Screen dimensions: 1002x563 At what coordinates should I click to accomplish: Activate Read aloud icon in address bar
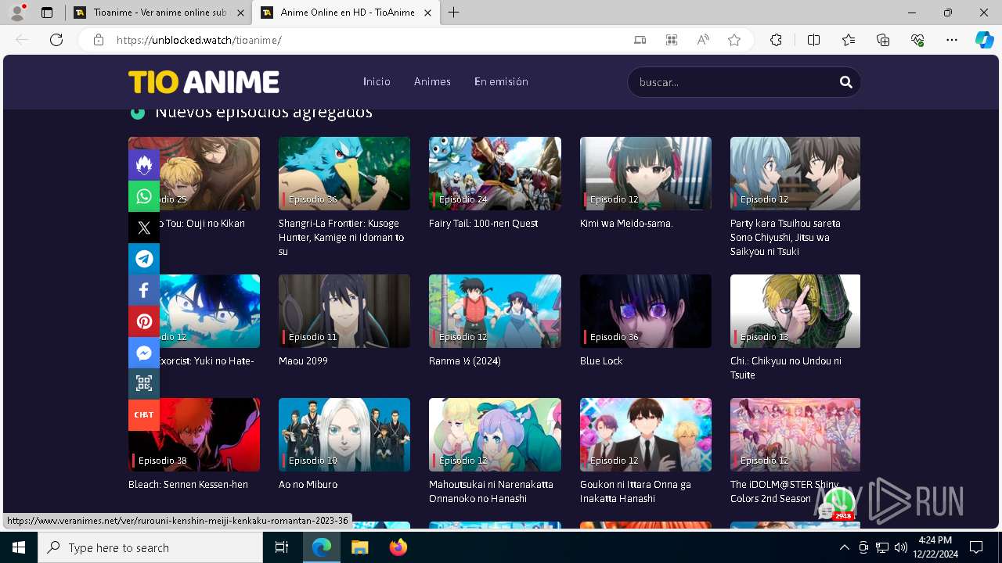(x=703, y=40)
